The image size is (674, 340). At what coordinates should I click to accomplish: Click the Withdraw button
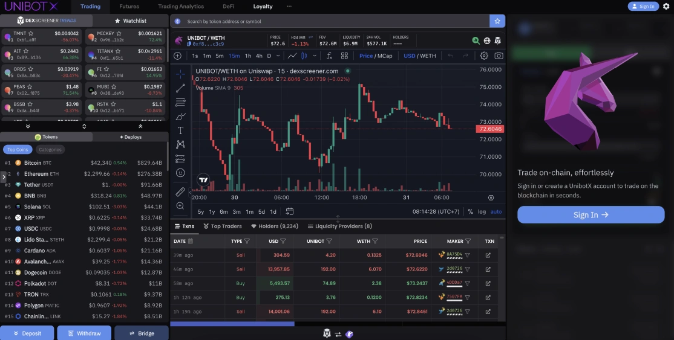pos(84,333)
